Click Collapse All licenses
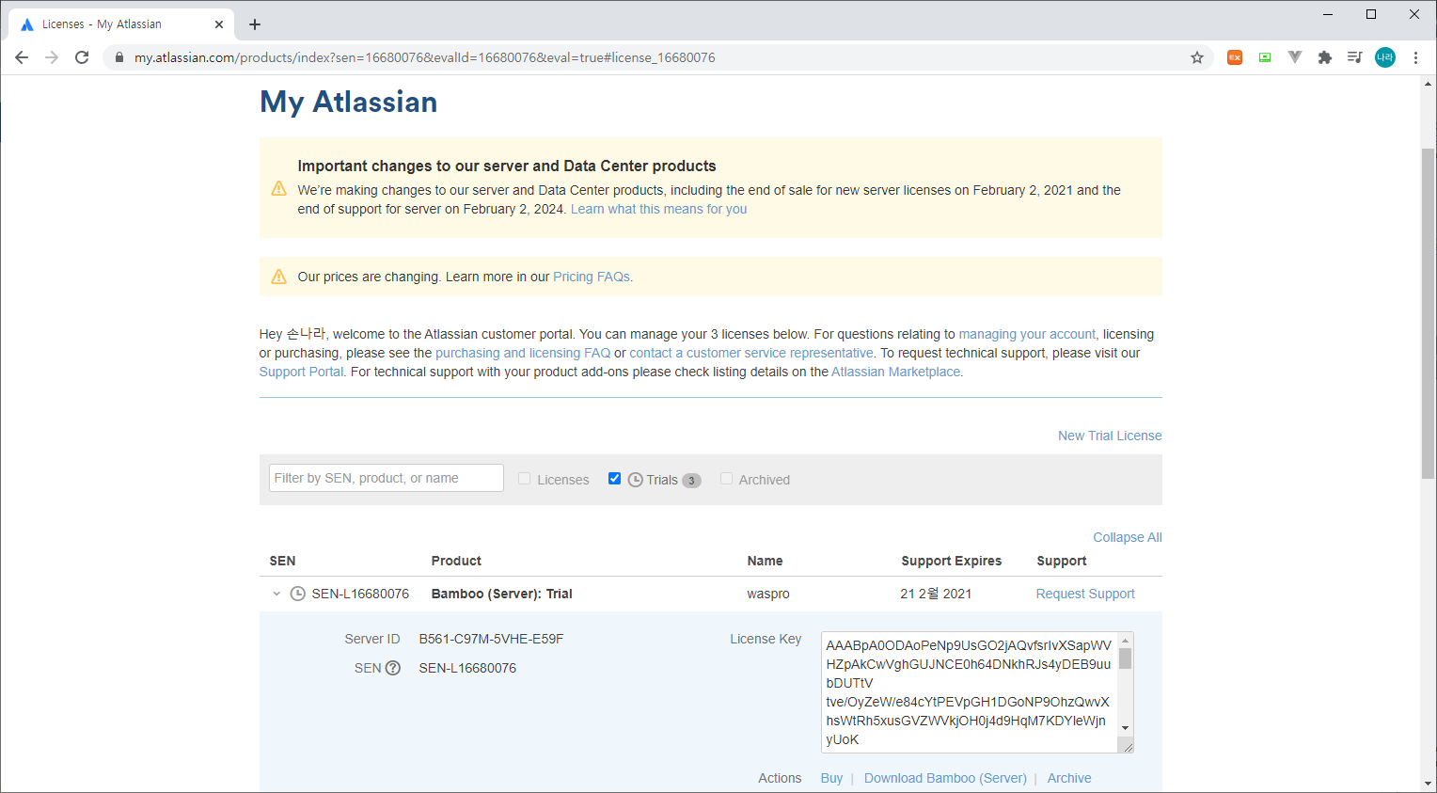 pyautogui.click(x=1128, y=537)
